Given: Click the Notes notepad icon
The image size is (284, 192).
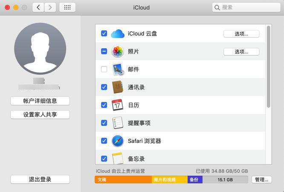Looking at the screenshot, I should (118, 158).
